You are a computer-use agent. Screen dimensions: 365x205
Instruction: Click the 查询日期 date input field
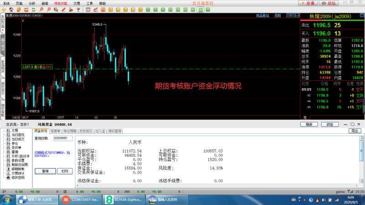[63, 138]
